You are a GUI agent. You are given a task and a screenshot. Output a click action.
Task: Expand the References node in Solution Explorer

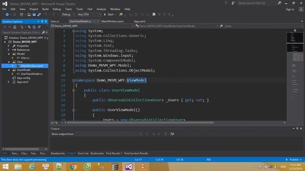pyautogui.click(x=9, y=50)
